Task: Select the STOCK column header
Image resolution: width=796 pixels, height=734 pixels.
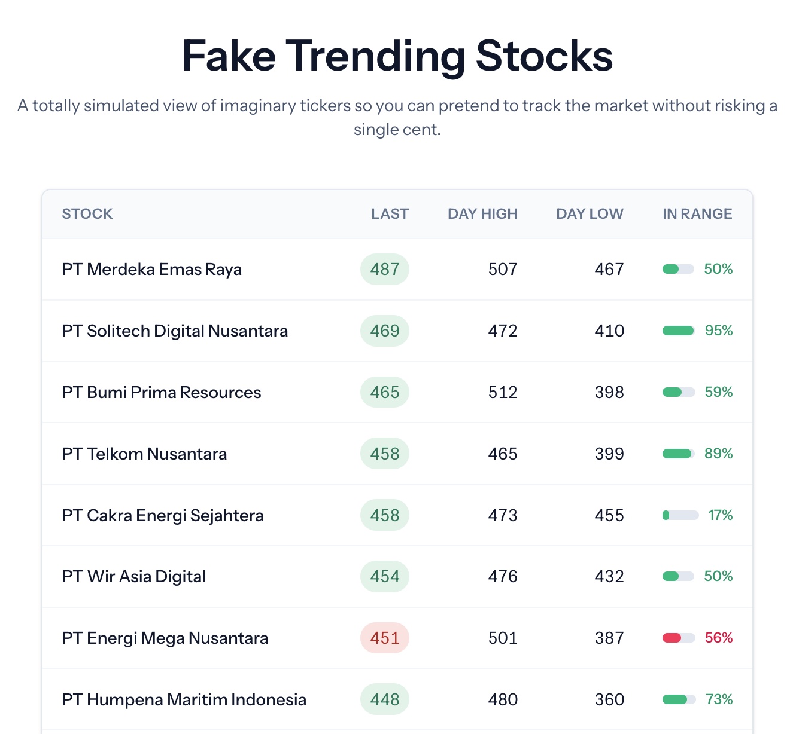Action: coord(87,213)
